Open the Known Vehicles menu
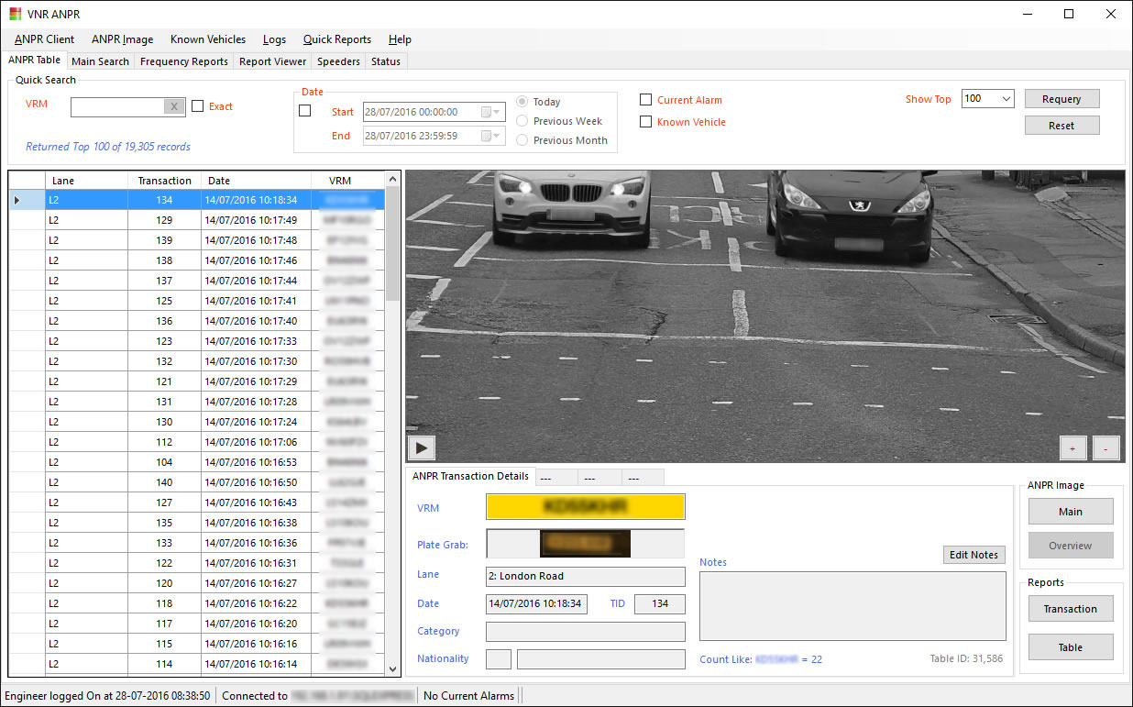This screenshot has height=707, width=1133. (x=208, y=39)
